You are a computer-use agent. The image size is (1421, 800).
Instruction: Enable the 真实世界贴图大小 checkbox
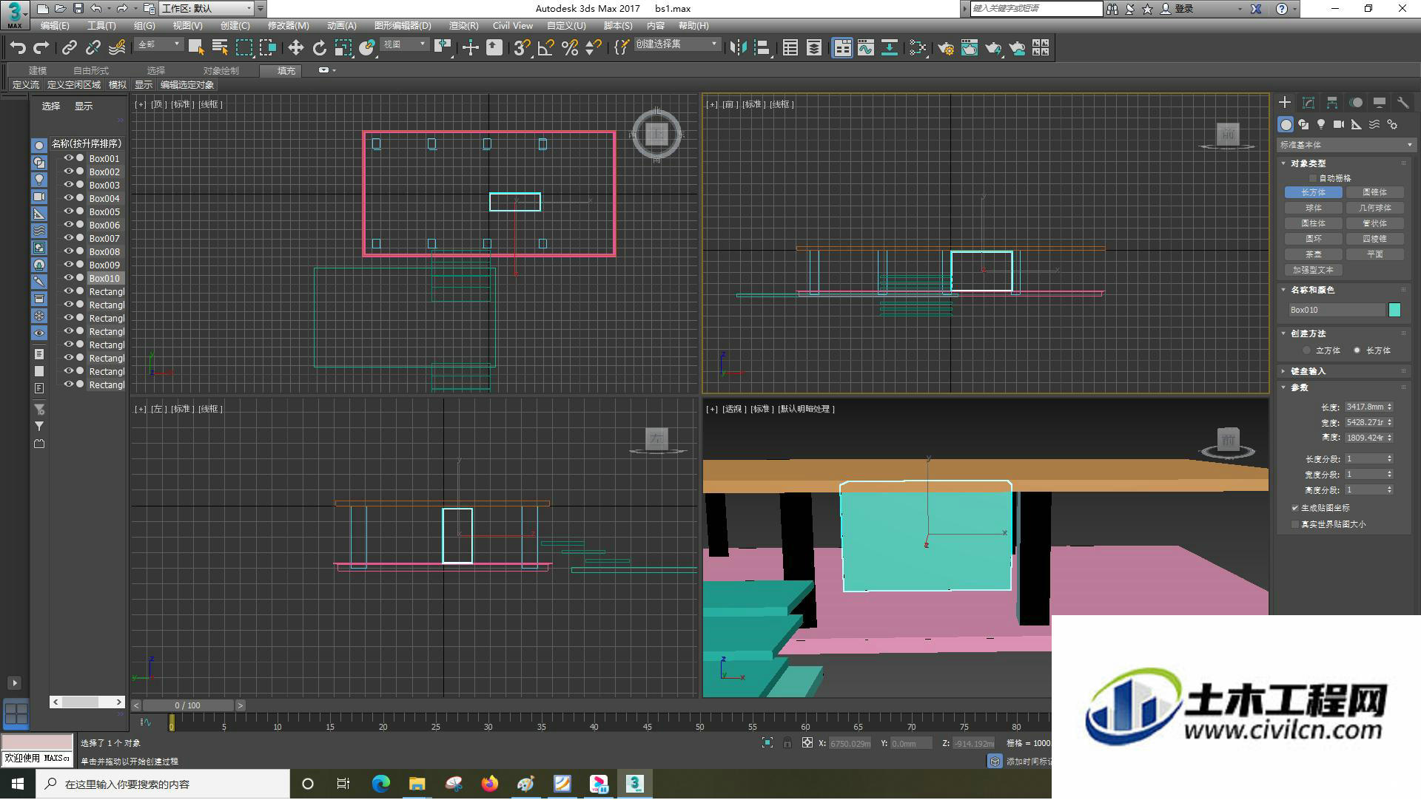click(1295, 524)
